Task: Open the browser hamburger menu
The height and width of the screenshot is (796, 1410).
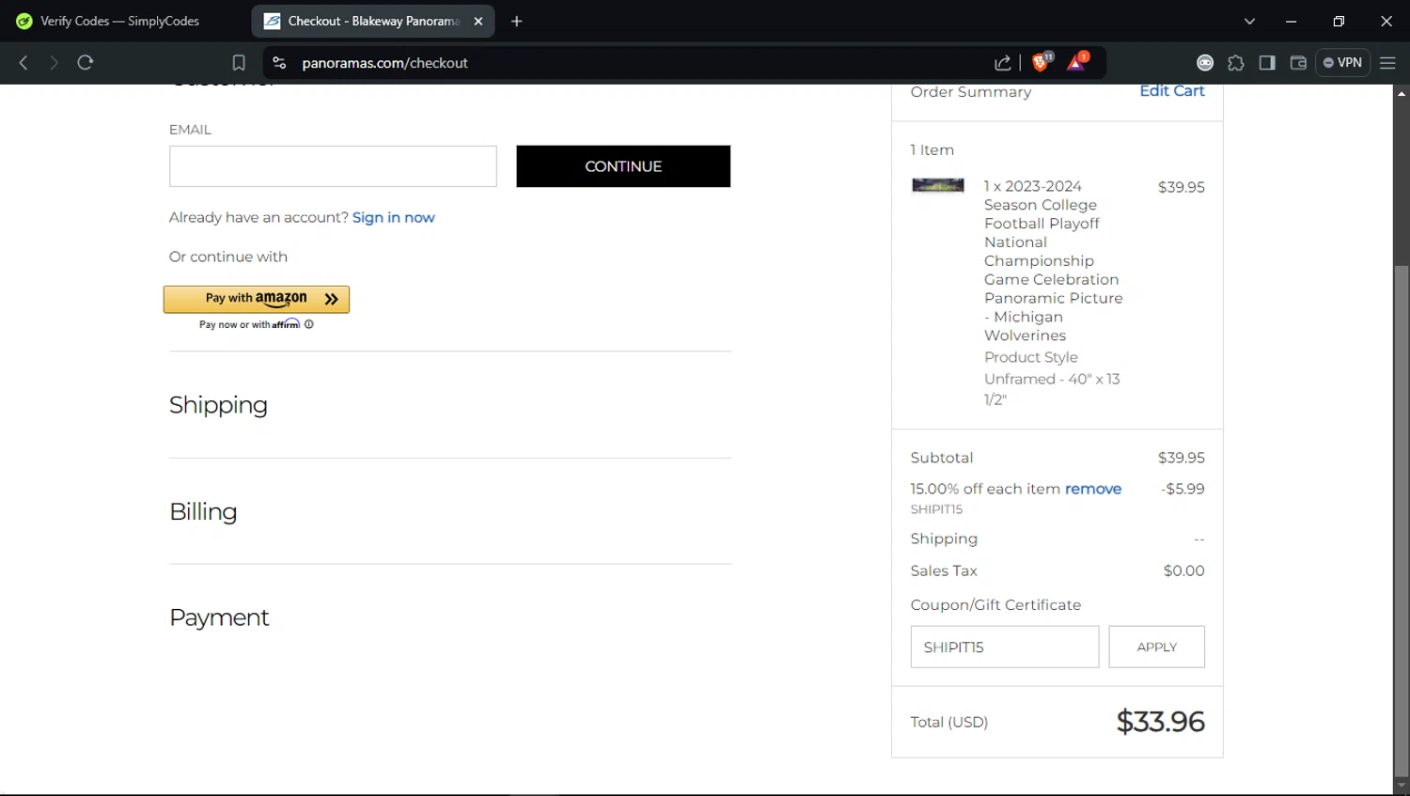Action: pos(1387,63)
